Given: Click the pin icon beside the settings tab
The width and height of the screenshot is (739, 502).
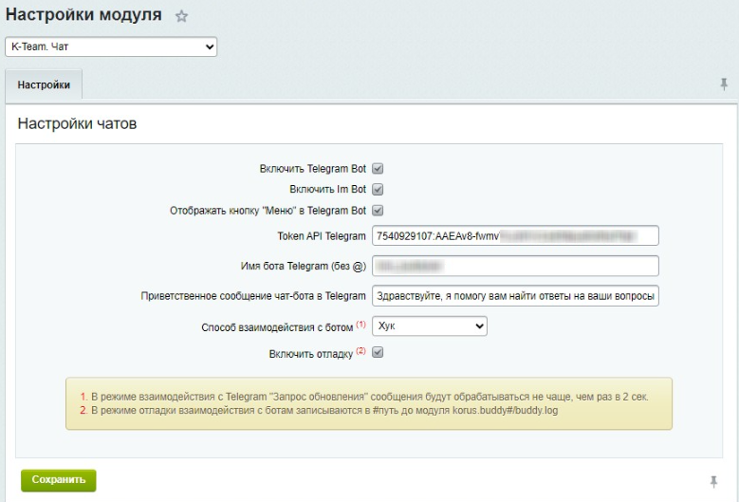Looking at the screenshot, I should [724, 84].
